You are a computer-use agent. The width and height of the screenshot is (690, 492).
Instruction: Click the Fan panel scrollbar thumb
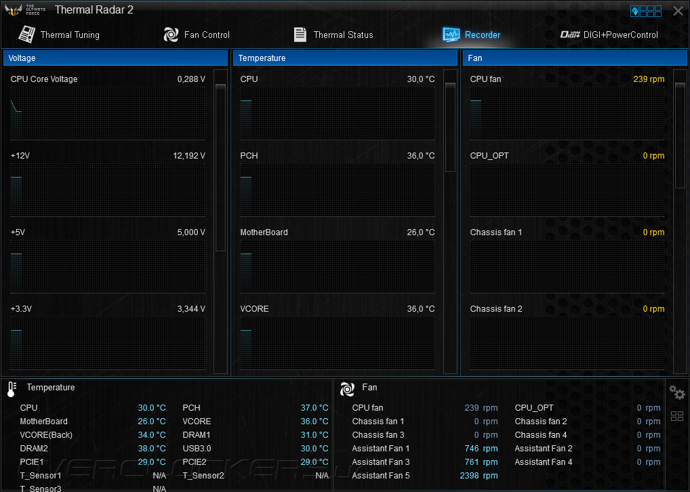tap(680, 136)
